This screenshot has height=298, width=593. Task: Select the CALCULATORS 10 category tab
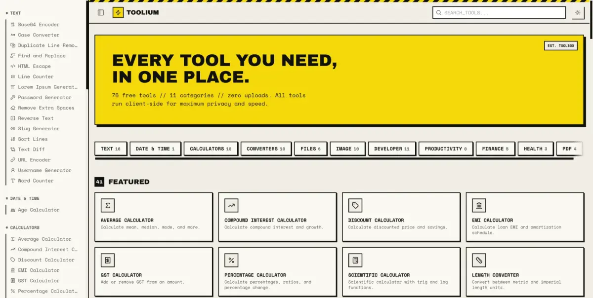click(211, 149)
